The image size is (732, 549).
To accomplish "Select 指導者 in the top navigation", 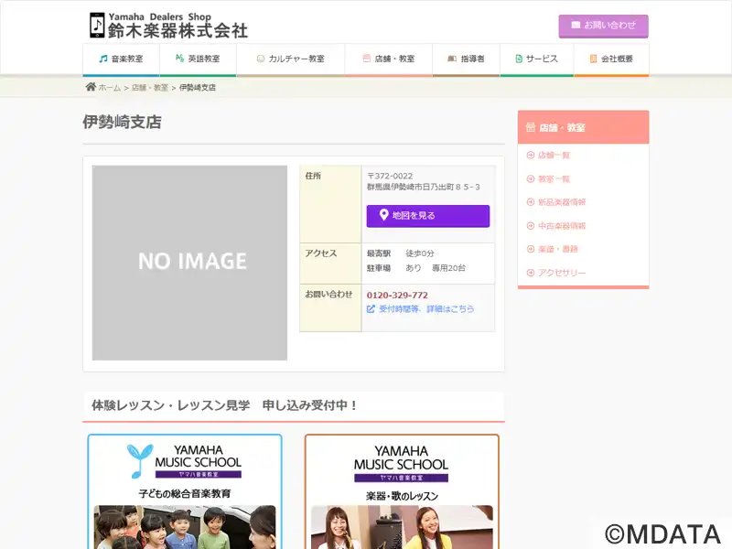I will tap(466, 59).
